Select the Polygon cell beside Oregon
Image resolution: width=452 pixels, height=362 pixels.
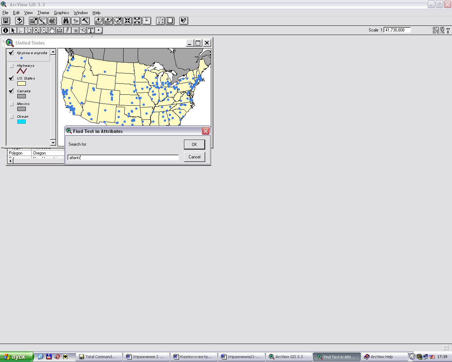click(x=19, y=153)
